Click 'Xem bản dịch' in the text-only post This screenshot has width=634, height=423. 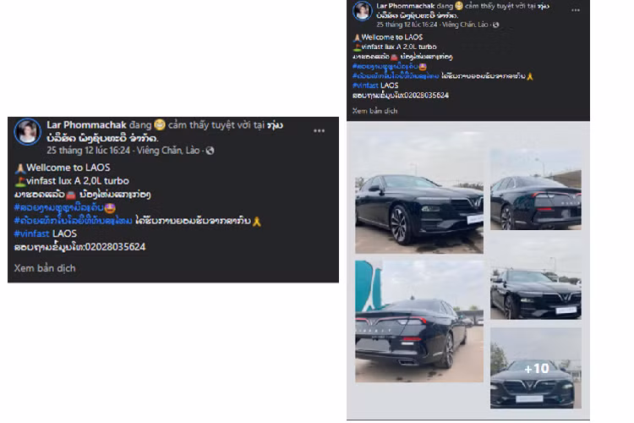[x=45, y=268]
